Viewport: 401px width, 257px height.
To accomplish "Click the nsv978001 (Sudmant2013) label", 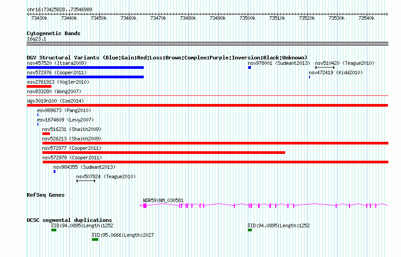I will coord(279,63).
